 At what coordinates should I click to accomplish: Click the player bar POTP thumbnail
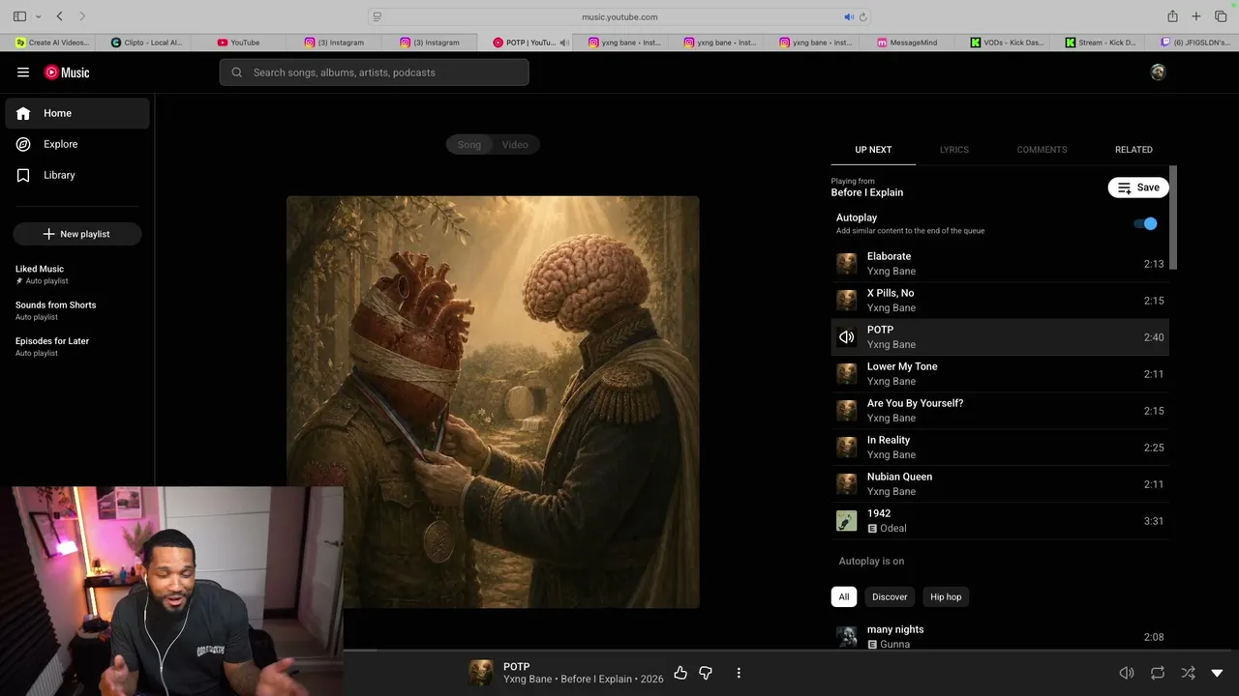click(481, 673)
